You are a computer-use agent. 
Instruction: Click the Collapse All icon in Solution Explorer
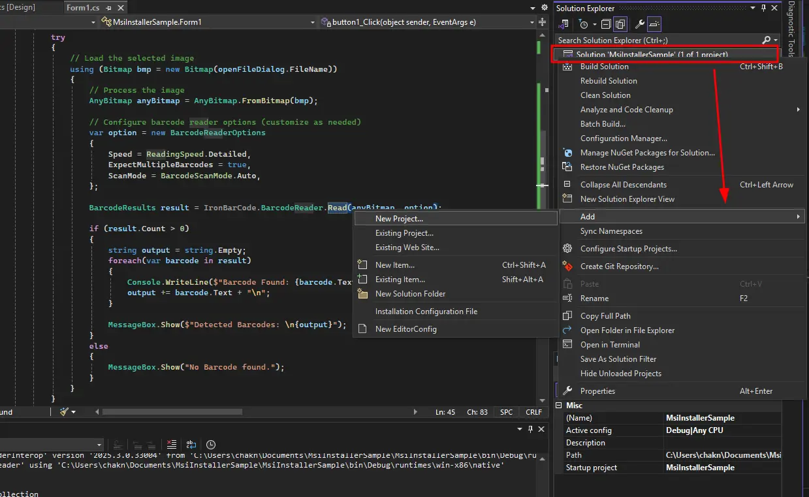(606, 24)
